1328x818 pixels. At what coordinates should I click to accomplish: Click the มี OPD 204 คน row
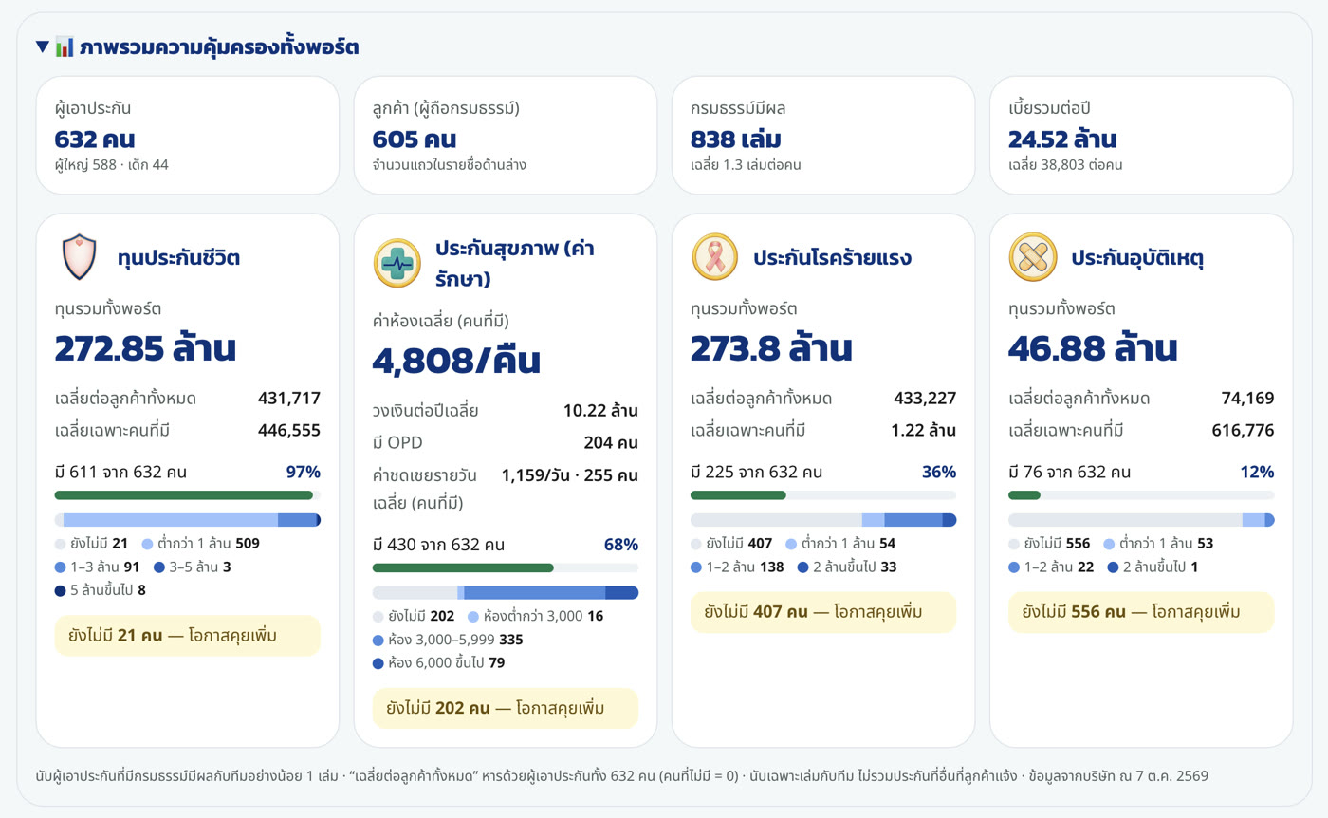(x=506, y=443)
